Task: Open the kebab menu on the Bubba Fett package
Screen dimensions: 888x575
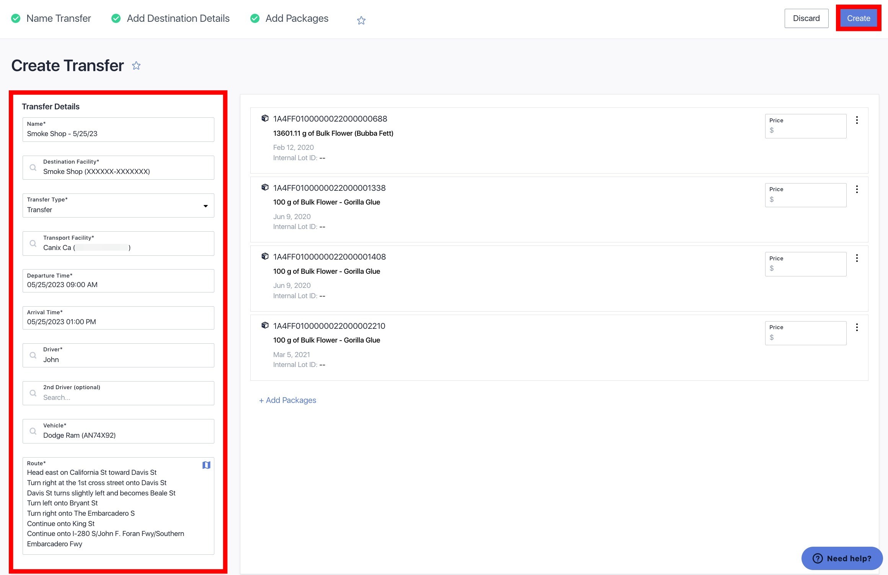Action: point(857,120)
